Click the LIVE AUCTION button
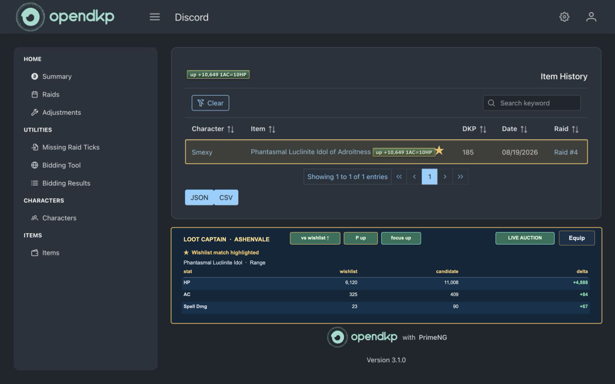The image size is (615, 384). 525,238
